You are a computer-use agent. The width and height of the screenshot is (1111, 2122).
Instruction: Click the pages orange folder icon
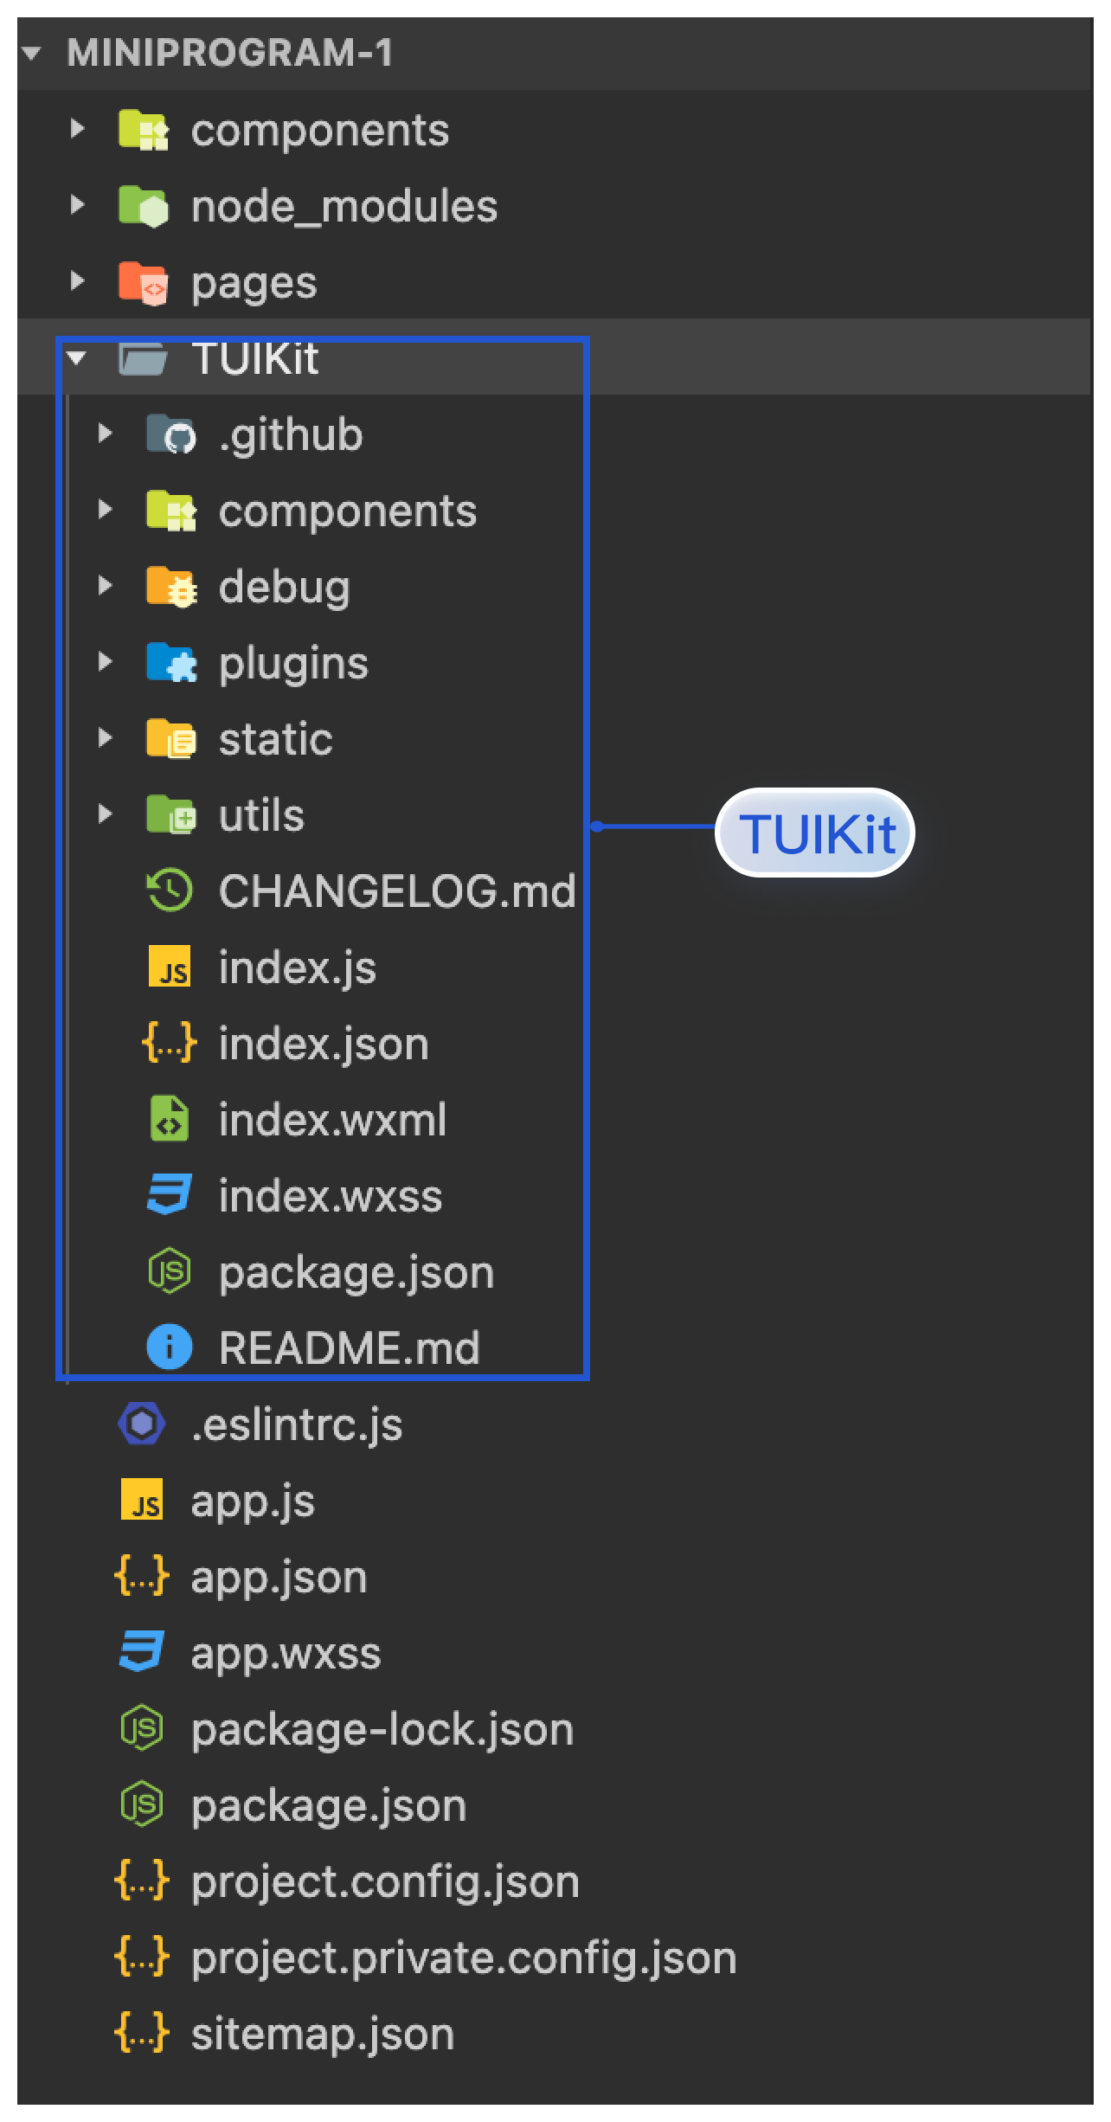[144, 282]
